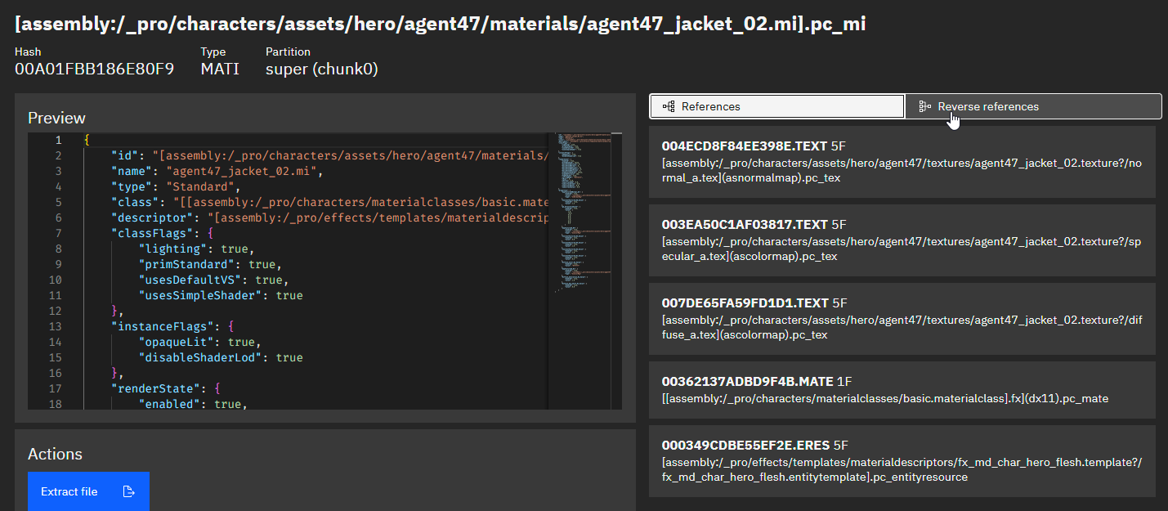Click the partition value super (chunk0)
1168x511 pixels.
[321, 69]
